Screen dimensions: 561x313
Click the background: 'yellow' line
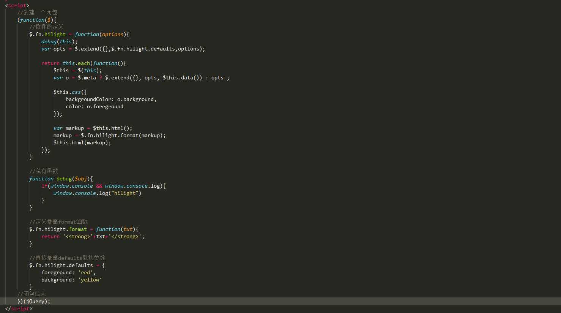point(72,280)
